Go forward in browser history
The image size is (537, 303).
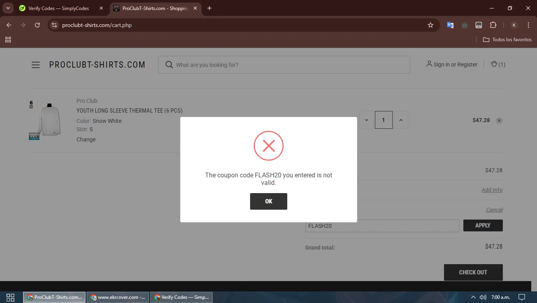(23, 25)
